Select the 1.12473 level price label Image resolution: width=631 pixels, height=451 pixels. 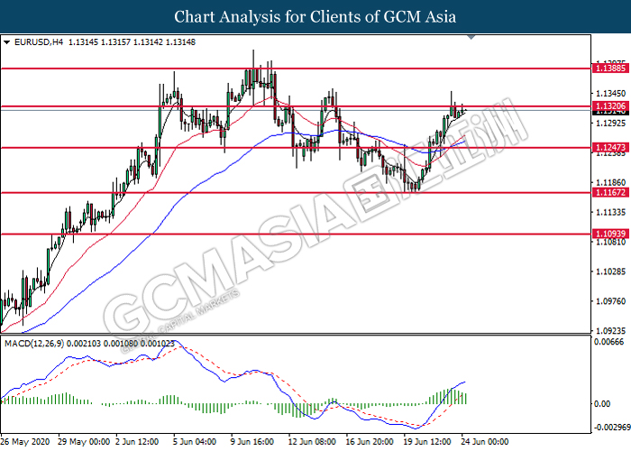point(610,148)
